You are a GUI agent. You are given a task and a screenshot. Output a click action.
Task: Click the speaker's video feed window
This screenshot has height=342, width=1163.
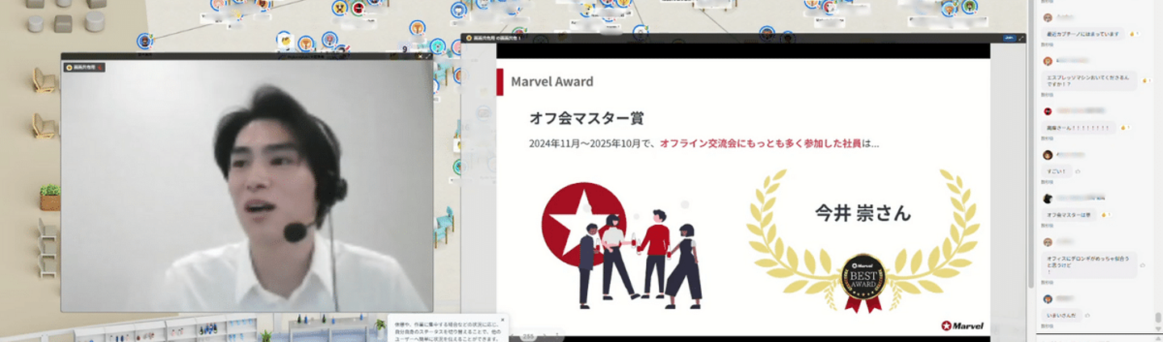pyautogui.click(x=247, y=183)
